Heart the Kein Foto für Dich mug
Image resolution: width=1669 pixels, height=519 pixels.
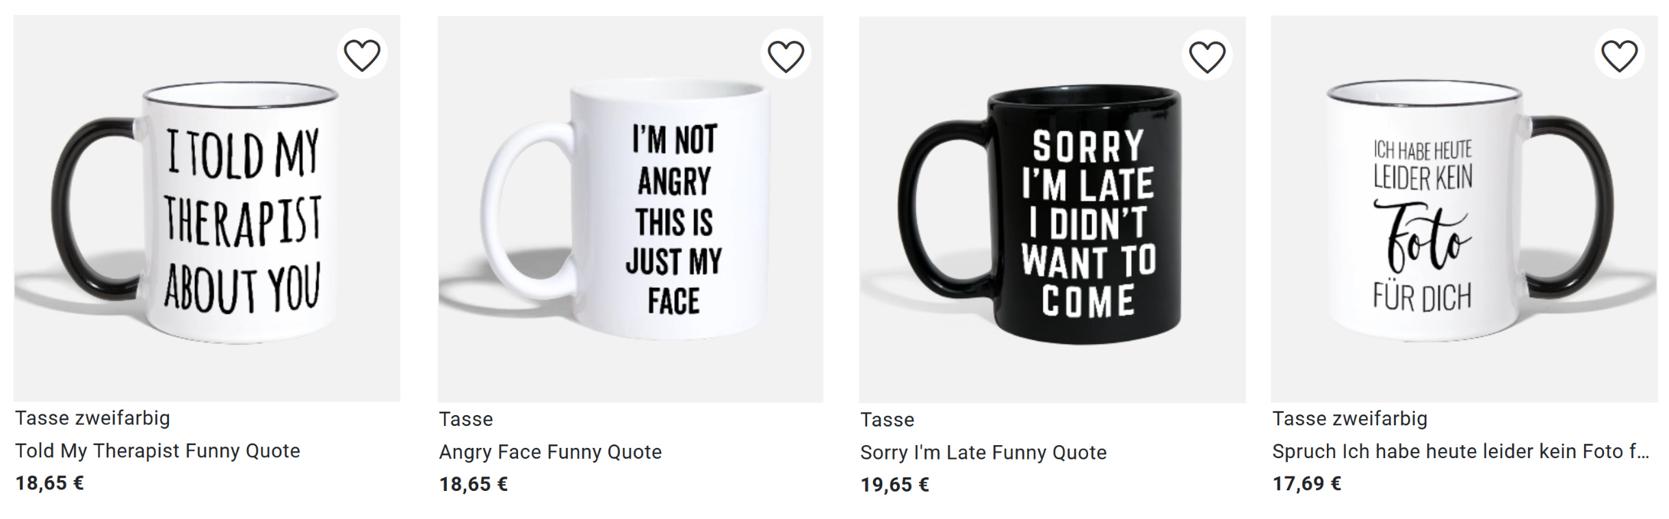point(1619,55)
